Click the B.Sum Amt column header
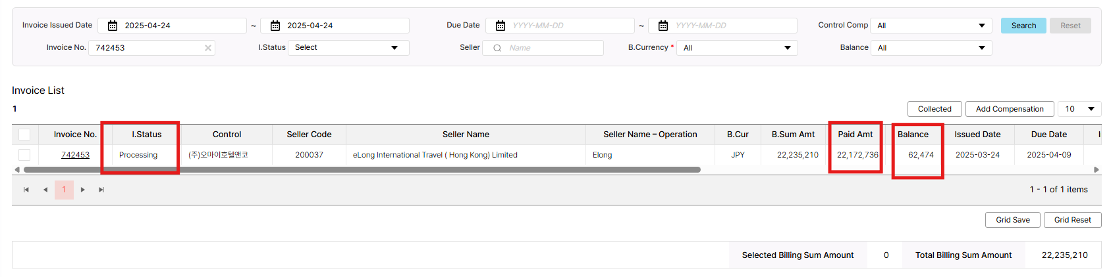Viewport: 1111px width, 277px height. pos(793,135)
